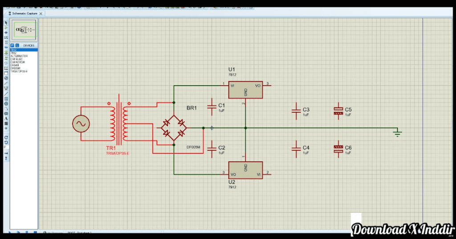Open Pick Devices with the P button

coord(12,45)
